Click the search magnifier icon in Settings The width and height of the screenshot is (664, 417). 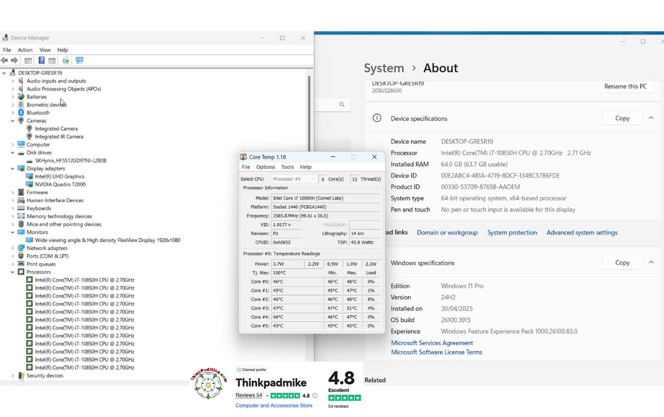[342, 105]
